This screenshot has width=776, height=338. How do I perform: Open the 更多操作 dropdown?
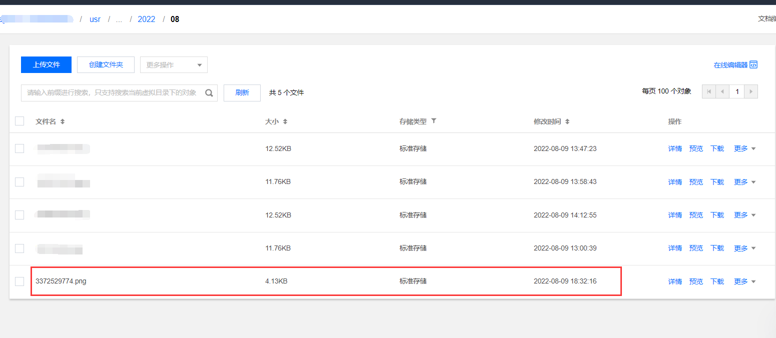point(174,65)
